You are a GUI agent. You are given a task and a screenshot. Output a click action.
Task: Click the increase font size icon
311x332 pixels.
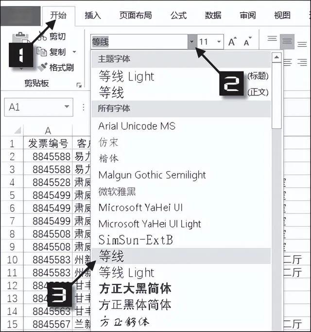[x=232, y=42]
